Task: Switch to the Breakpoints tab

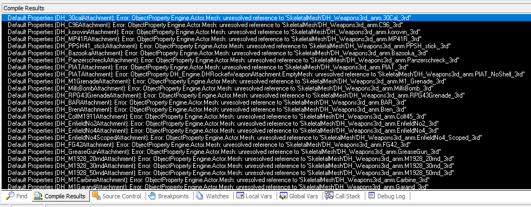Action: tap(169, 196)
